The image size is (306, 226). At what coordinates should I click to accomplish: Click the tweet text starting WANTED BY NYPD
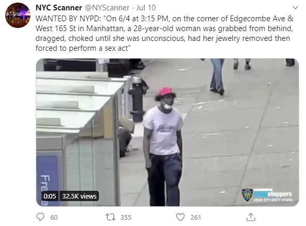click(x=165, y=33)
